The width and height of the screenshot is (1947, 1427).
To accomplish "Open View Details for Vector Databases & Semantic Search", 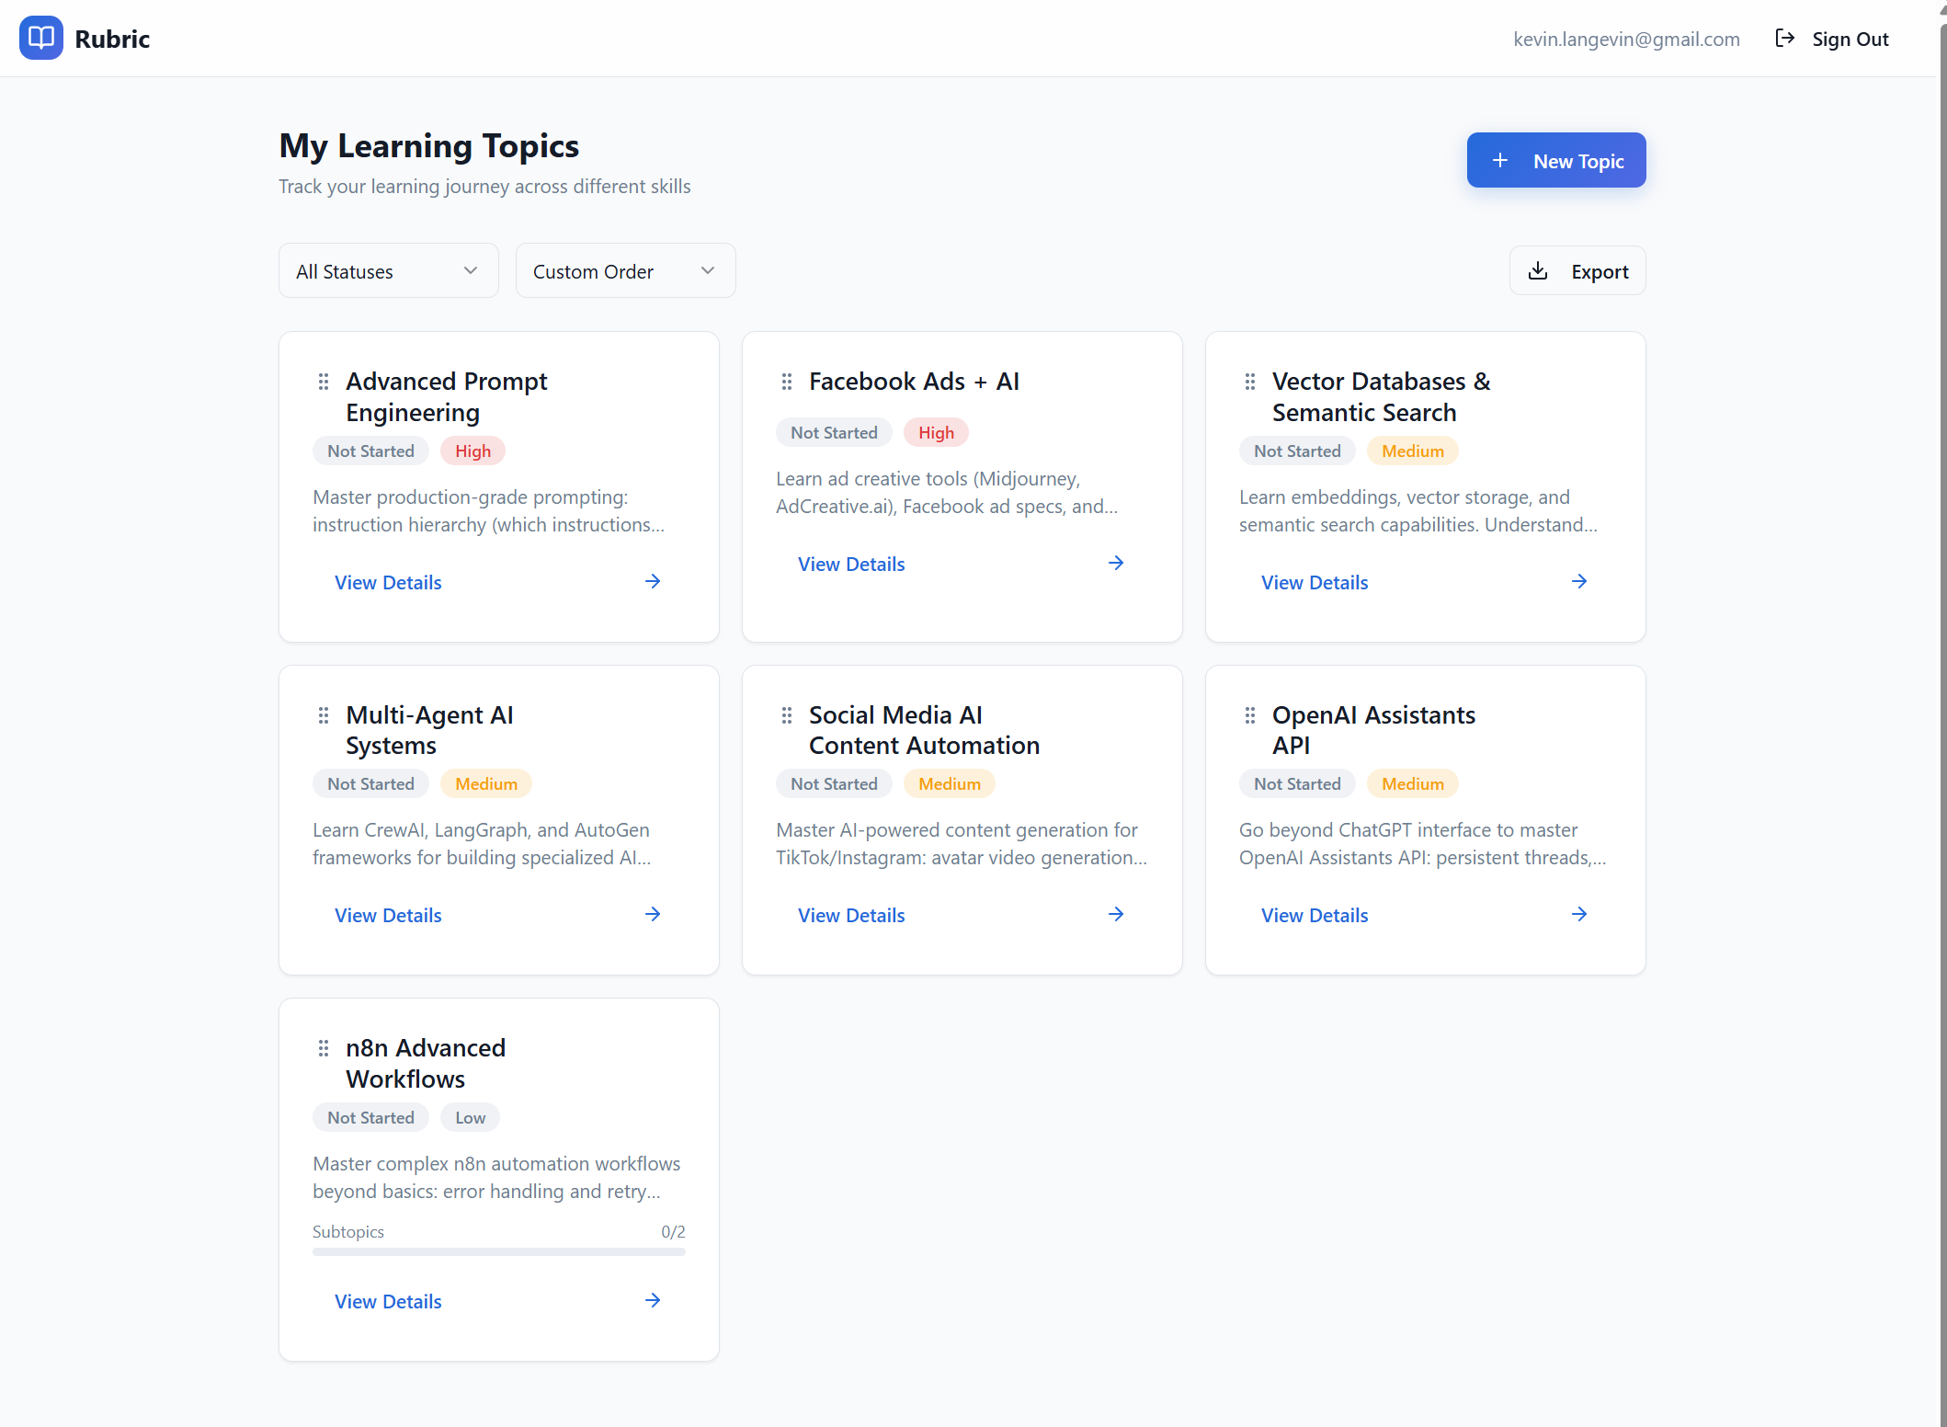I will click(x=1314, y=581).
